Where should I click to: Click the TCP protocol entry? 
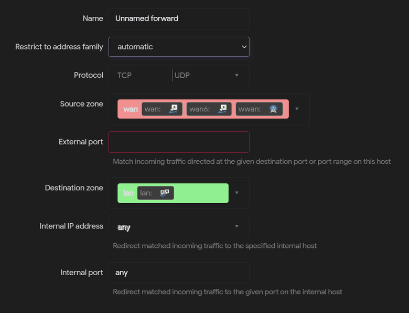pos(124,76)
